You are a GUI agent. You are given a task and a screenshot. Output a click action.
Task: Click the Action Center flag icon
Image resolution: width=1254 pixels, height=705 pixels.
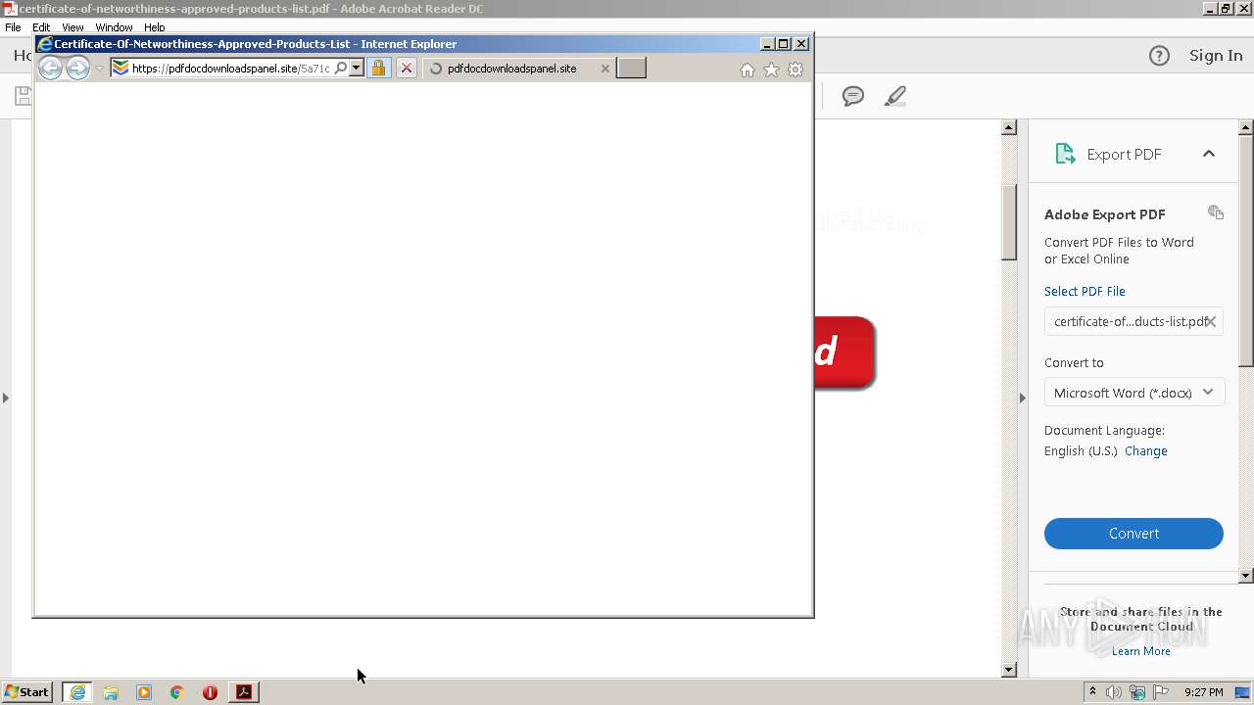(1161, 692)
